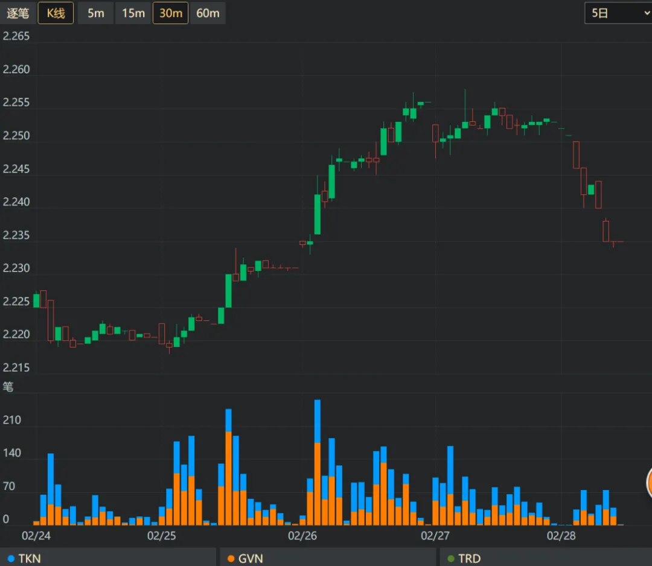Toggle the GVN legend item
652x566 pixels.
[328, 558]
